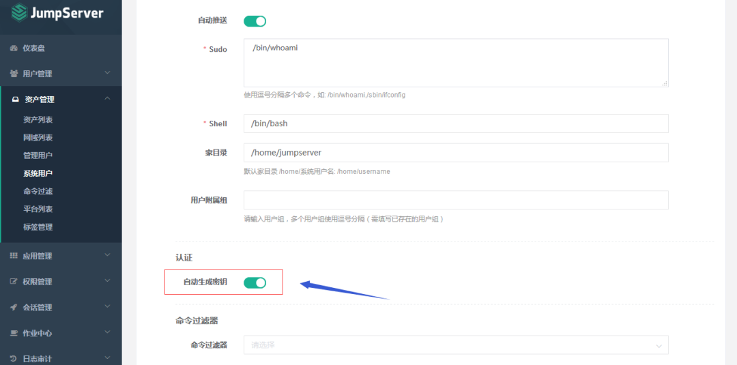Click the history icon beside 日志审计
Viewport: 737px width, 365px height.
click(x=14, y=359)
